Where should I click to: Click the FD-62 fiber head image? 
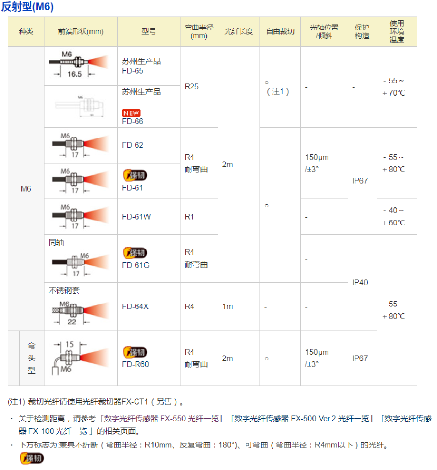pos(81,145)
